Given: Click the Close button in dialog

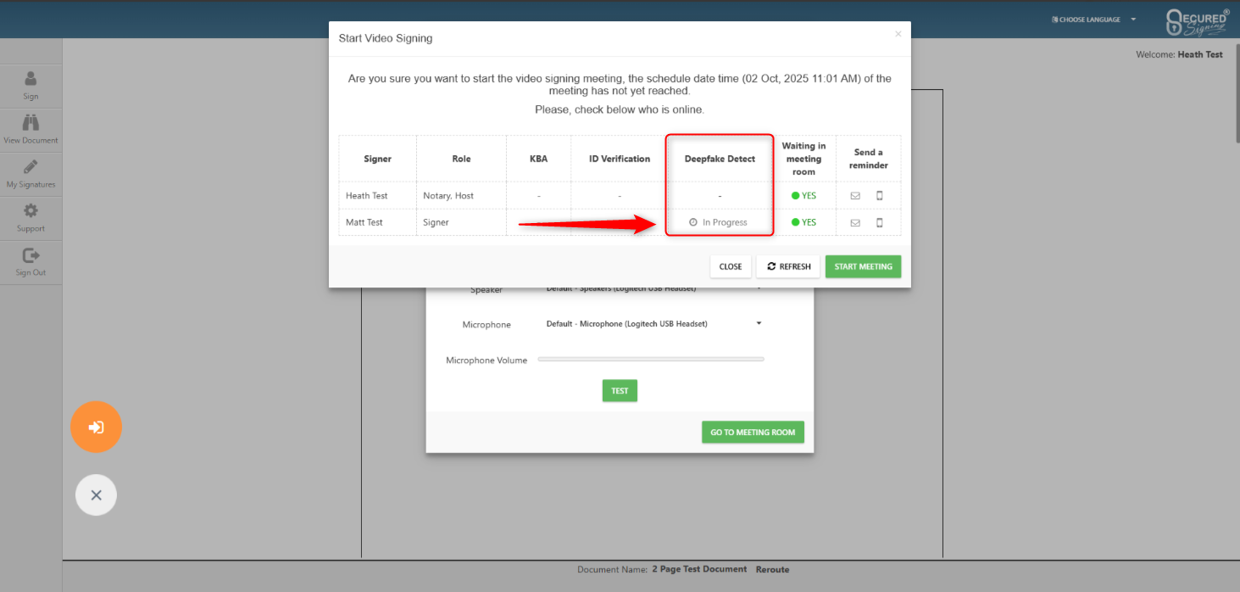Looking at the screenshot, I should pos(730,266).
